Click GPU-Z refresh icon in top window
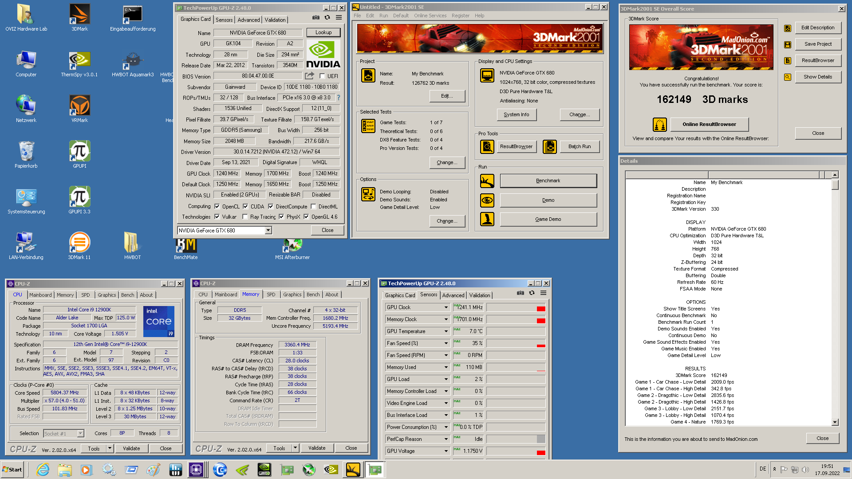The width and height of the screenshot is (852, 479). coord(327,18)
